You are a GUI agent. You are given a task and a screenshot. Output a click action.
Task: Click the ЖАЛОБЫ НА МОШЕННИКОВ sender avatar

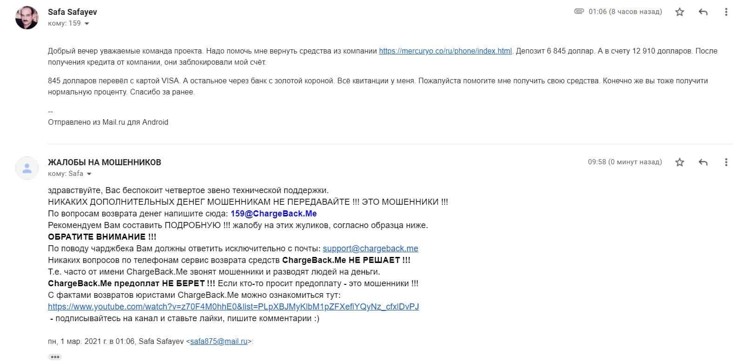pyautogui.click(x=27, y=168)
